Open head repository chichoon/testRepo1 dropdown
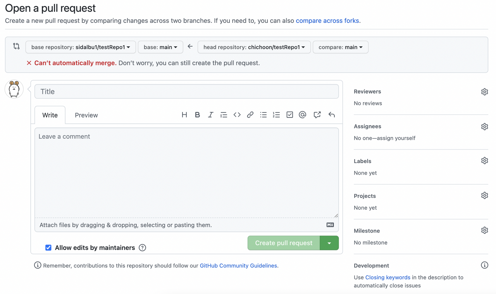496x294 pixels. click(254, 47)
